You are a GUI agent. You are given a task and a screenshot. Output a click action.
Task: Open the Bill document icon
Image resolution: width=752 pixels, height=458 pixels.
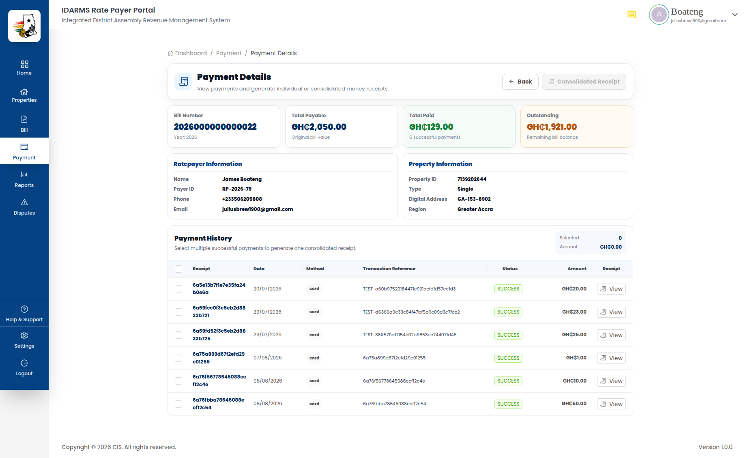[24, 119]
